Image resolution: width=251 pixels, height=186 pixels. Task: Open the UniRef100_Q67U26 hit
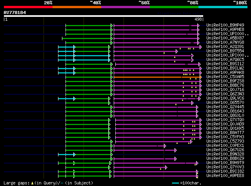click(225, 150)
